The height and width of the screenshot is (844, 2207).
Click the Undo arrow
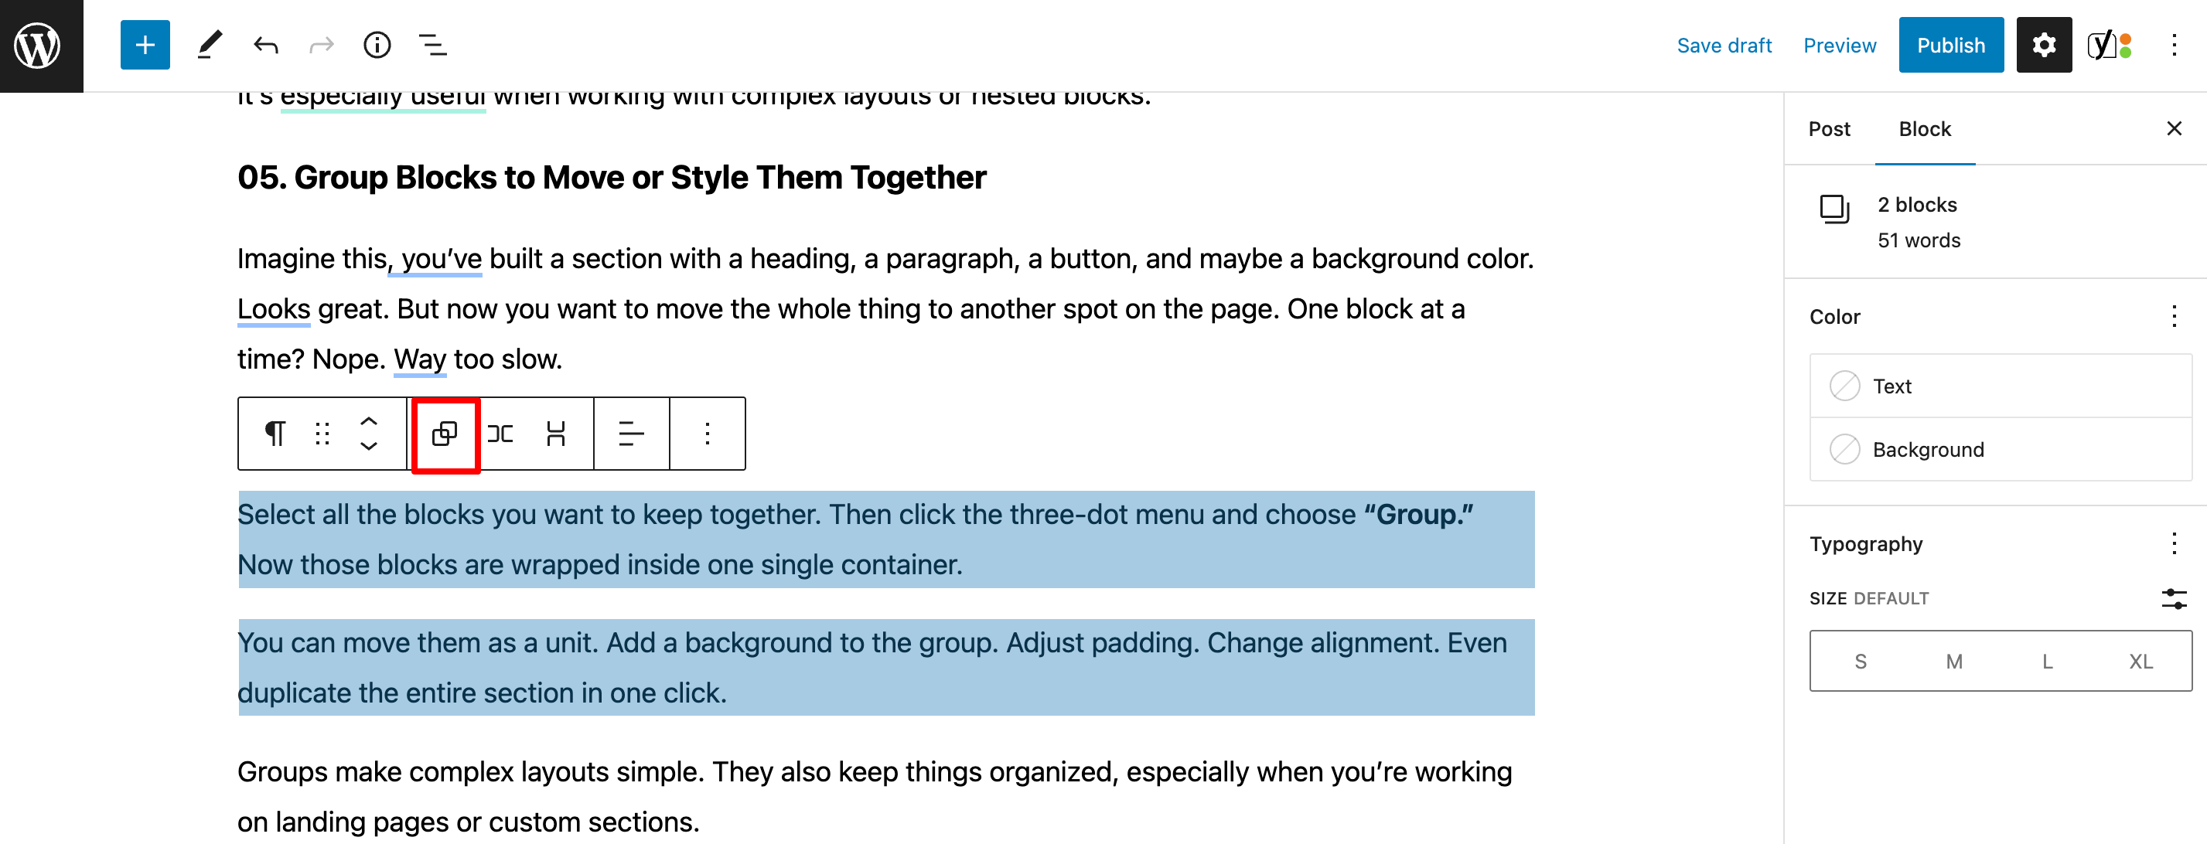(x=265, y=45)
